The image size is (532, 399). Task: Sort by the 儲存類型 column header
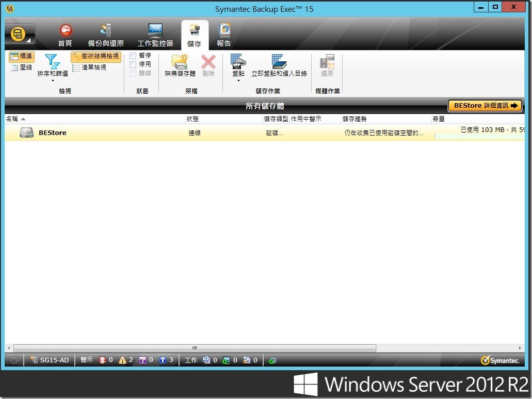click(276, 119)
